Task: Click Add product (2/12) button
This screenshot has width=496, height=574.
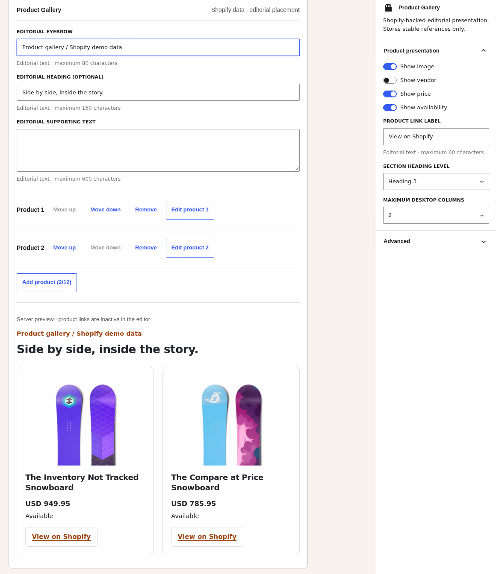Action: [x=47, y=283]
